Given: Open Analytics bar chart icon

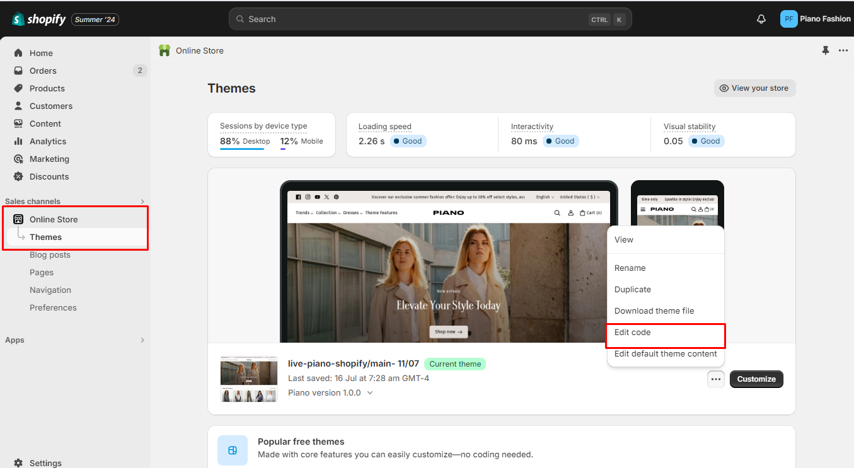Looking at the screenshot, I should [18, 141].
